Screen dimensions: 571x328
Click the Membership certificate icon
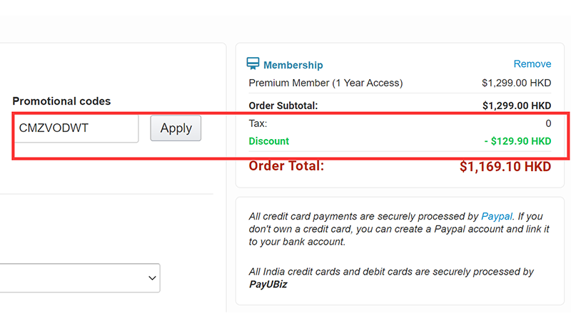[x=253, y=64]
